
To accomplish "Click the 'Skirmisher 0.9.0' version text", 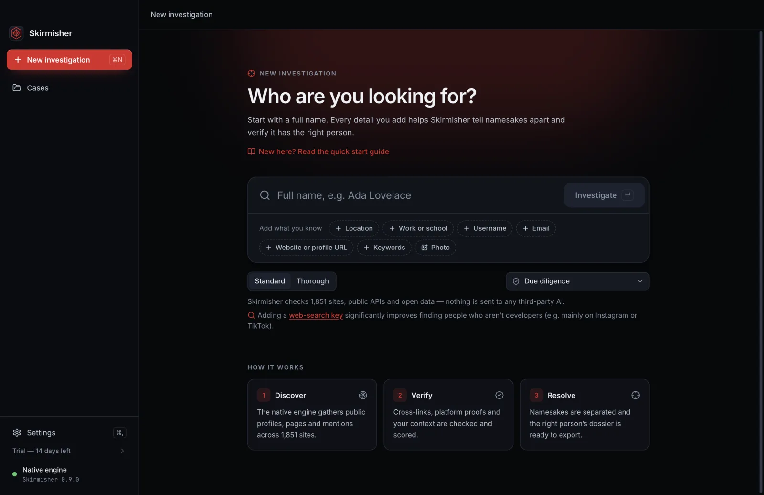I will (x=51, y=479).
